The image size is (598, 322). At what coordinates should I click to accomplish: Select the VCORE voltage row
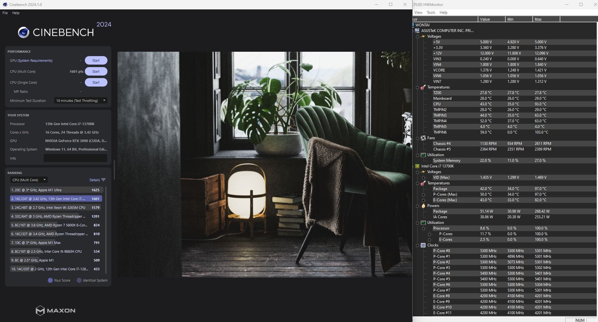pyautogui.click(x=515, y=70)
